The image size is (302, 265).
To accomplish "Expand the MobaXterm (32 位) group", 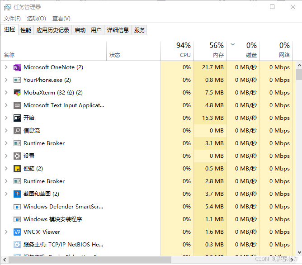I will click(6, 93).
